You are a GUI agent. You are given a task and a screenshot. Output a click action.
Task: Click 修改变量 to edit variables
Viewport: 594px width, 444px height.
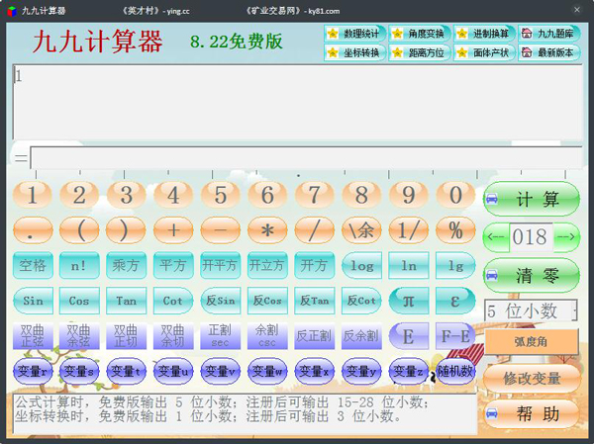[532, 378]
